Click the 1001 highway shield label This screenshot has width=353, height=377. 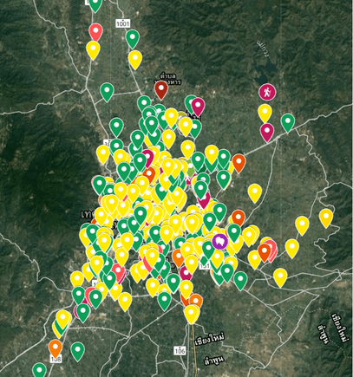(x=122, y=23)
